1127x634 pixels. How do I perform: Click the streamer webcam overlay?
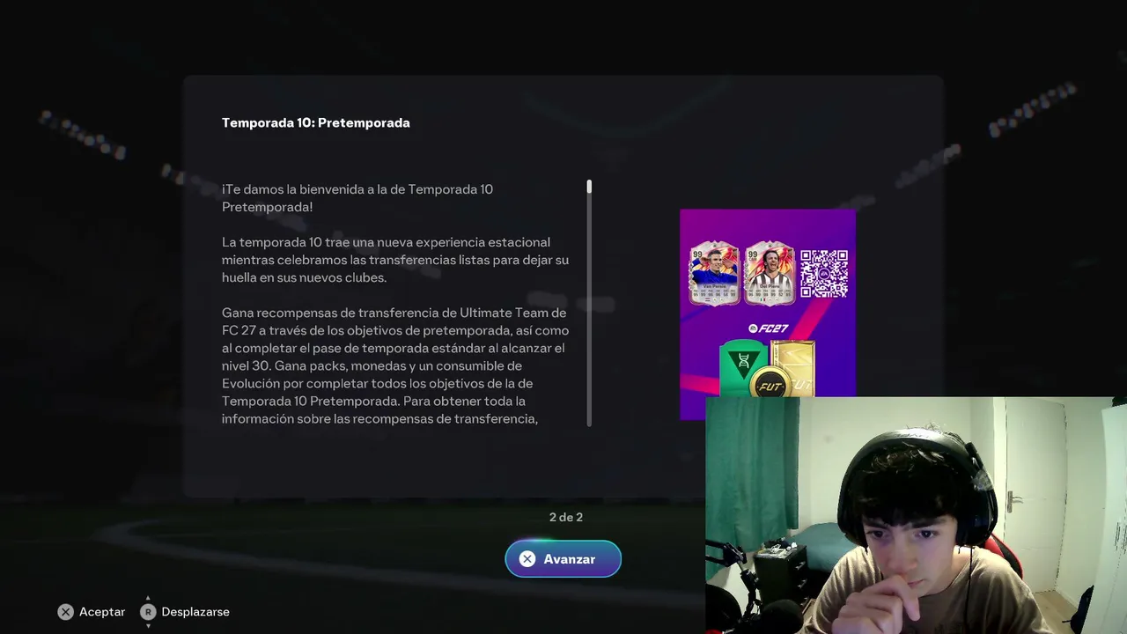point(916,515)
